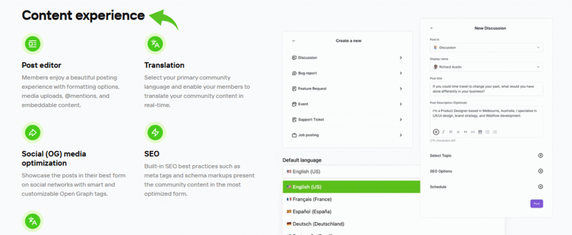Choose Feature Request in create menu

pyautogui.click(x=347, y=89)
